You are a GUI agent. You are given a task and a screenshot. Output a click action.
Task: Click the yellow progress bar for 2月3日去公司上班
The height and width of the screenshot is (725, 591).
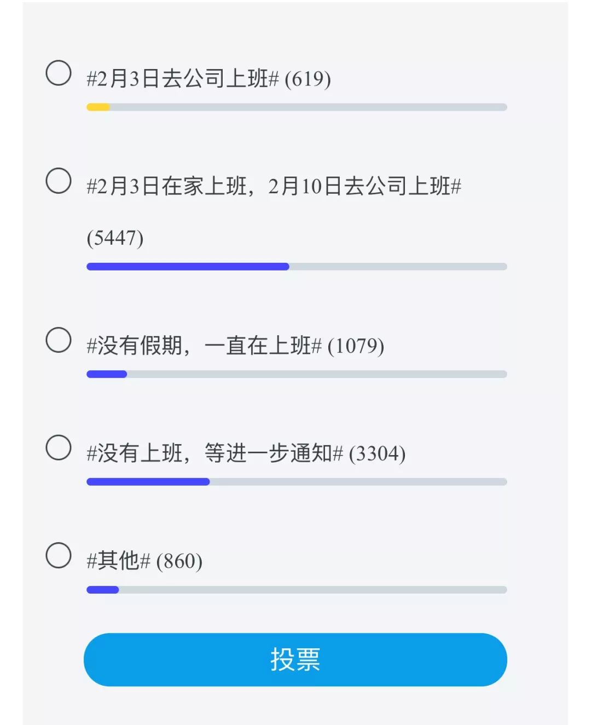pyautogui.click(x=297, y=107)
